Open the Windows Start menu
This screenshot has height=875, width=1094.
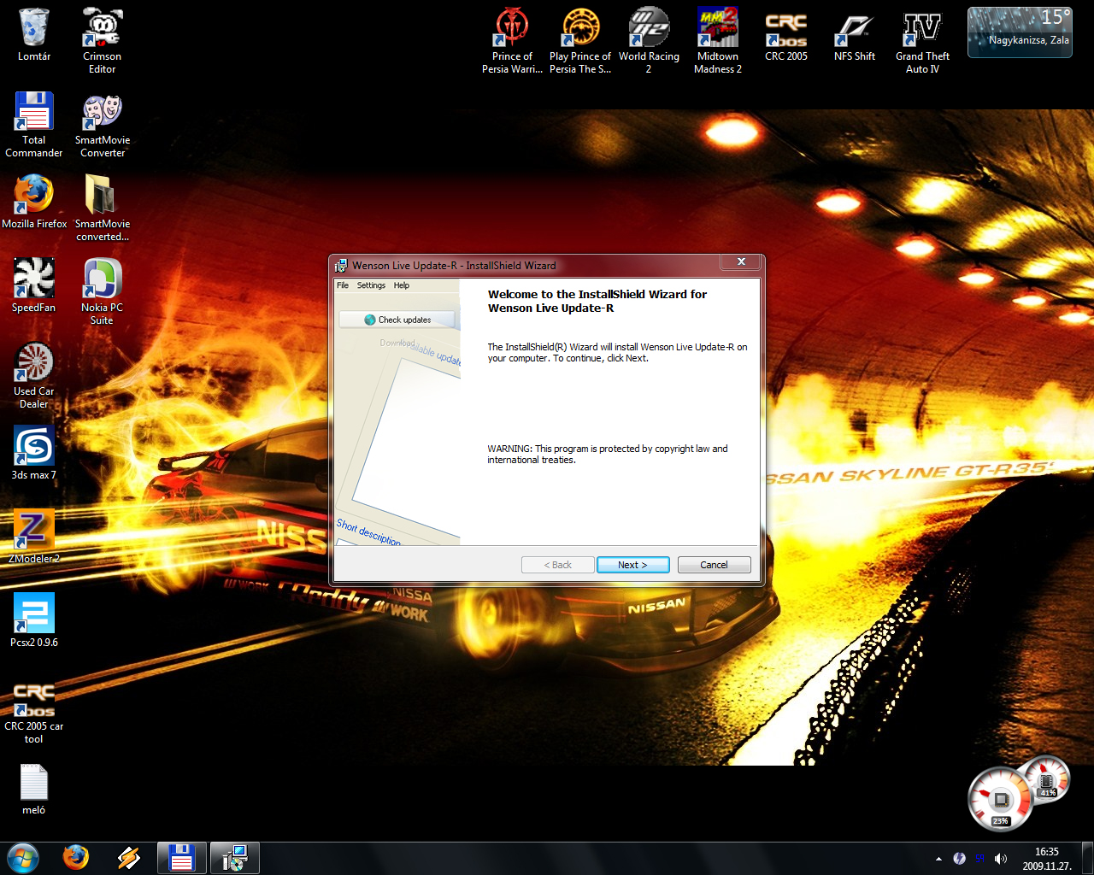[x=23, y=858]
